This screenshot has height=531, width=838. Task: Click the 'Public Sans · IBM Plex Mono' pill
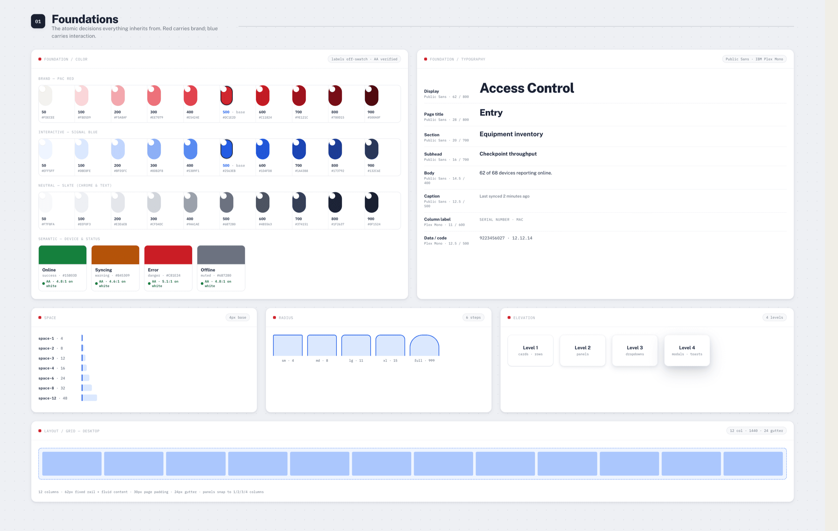[754, 59]
